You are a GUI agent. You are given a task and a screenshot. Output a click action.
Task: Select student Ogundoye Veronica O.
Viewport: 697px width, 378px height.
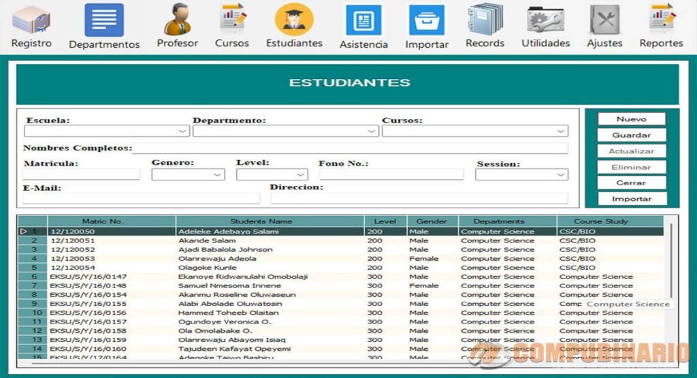[x=270, y=322]
